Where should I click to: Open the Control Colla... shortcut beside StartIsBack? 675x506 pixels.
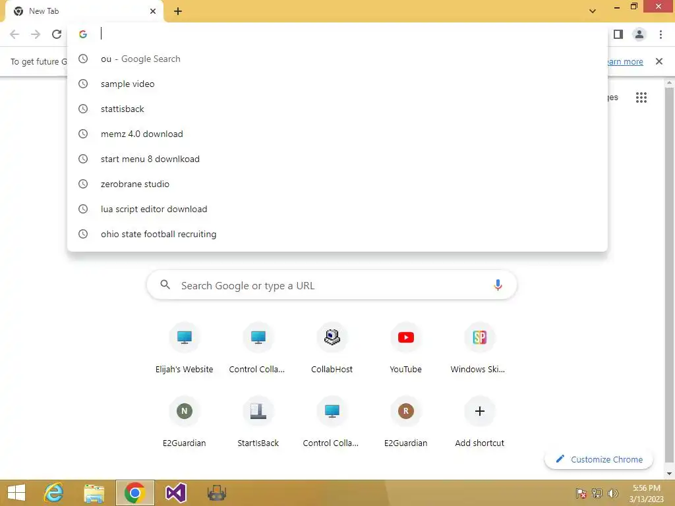[x=332, y=422]
